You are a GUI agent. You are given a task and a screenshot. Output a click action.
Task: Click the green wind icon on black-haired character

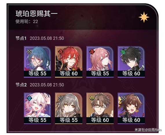point(123,52)
